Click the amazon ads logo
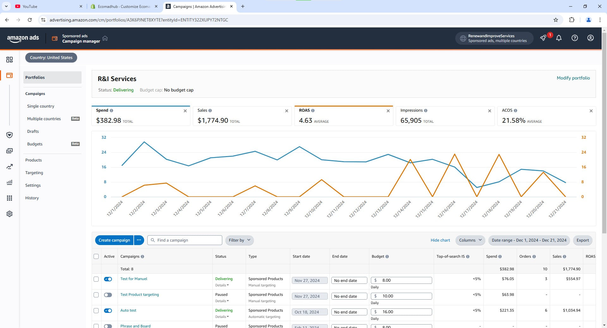 [23, 38]
